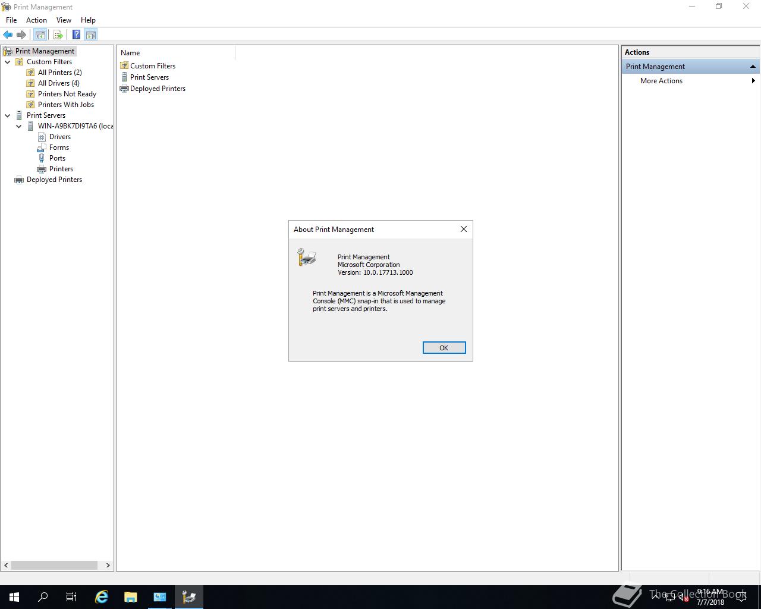Select Print Servers tree node
The height and width of the screenshot is (609, 761).
[46, 115]
